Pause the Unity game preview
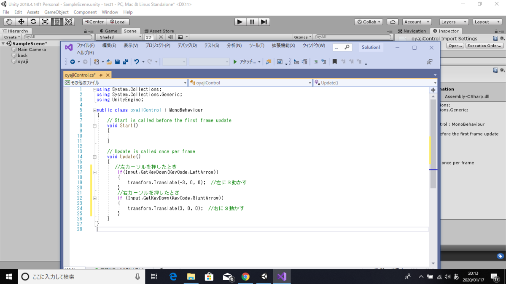The image size is (506, 284). pyautogui.click(x=252, y=22)
